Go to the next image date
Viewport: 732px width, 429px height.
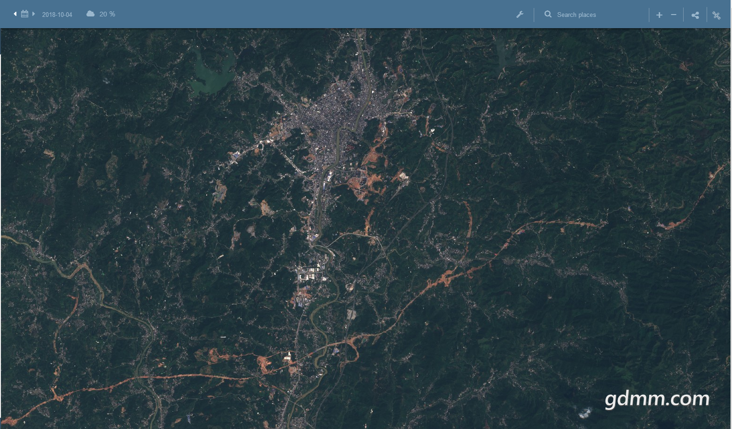33,14
